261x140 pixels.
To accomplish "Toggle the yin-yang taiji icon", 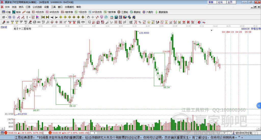I will pyautogui.click(x=199, y=22).
